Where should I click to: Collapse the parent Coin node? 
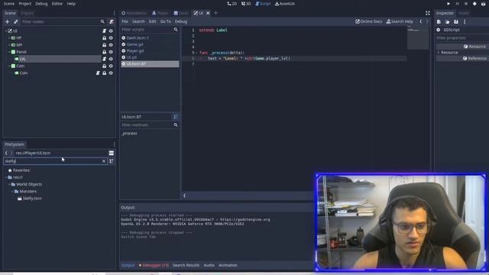coord(9,66)
